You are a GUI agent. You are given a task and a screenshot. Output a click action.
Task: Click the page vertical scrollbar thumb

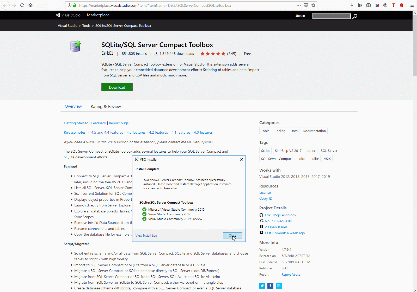click(415, 46)
